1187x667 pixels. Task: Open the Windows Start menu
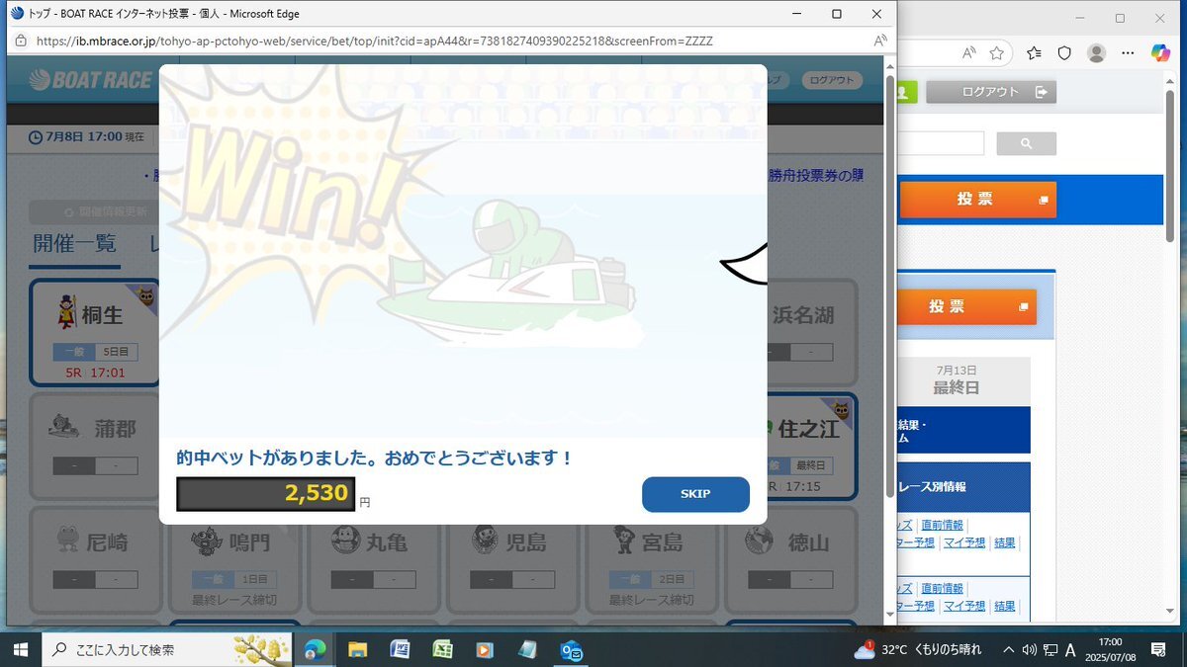point(20,649)
